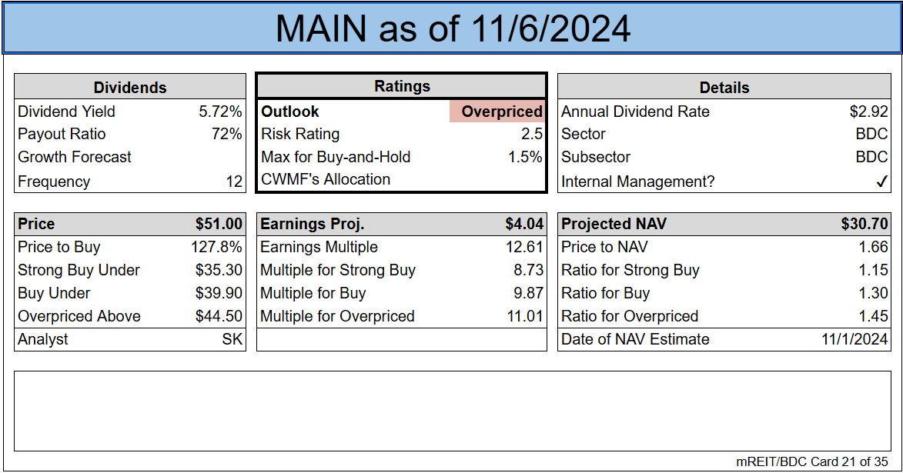Select the Ratings section header

(x=402, y=86)
